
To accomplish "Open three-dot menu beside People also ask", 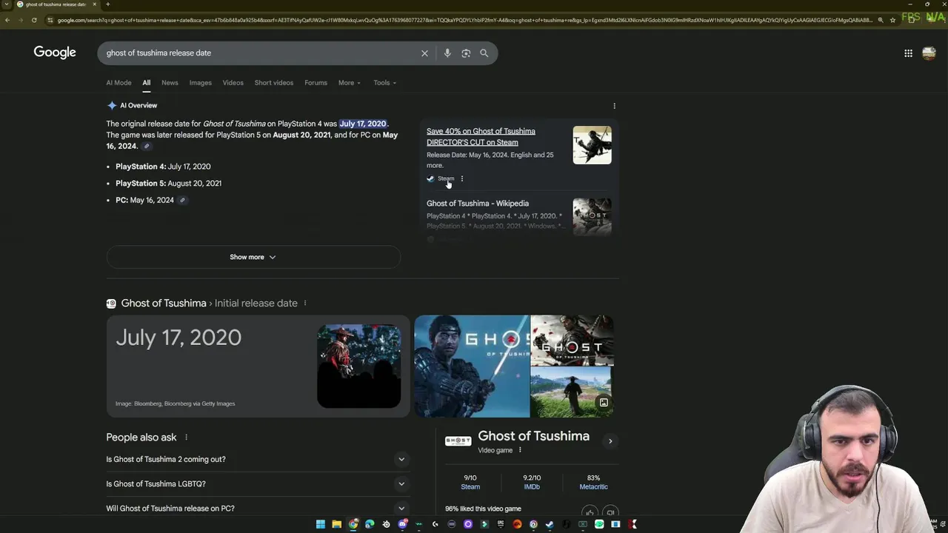I will pyautogui.click(x=186, y=438).
